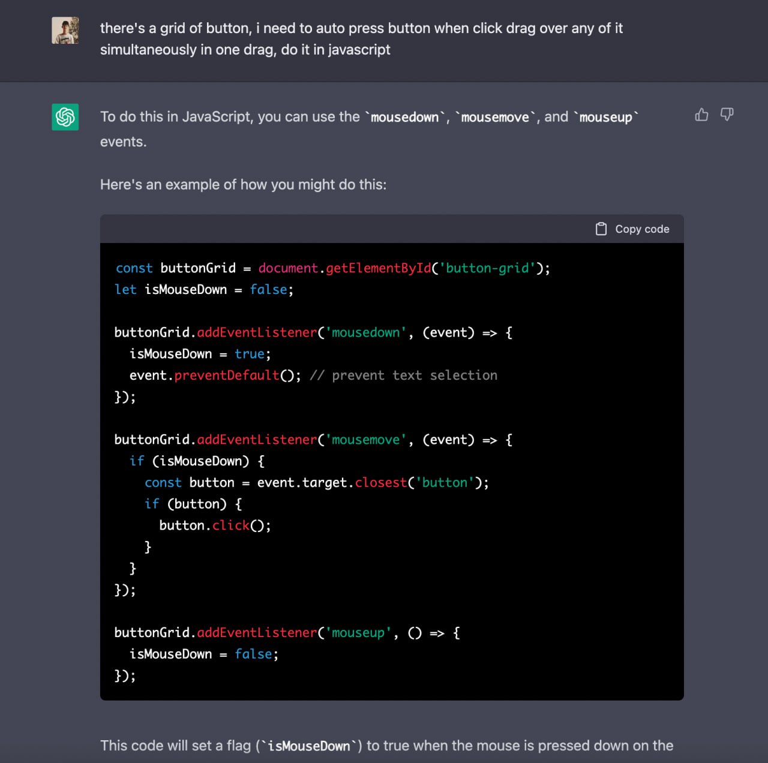
Task: Click the '// prevent text selection' comment
Action: 403,376
